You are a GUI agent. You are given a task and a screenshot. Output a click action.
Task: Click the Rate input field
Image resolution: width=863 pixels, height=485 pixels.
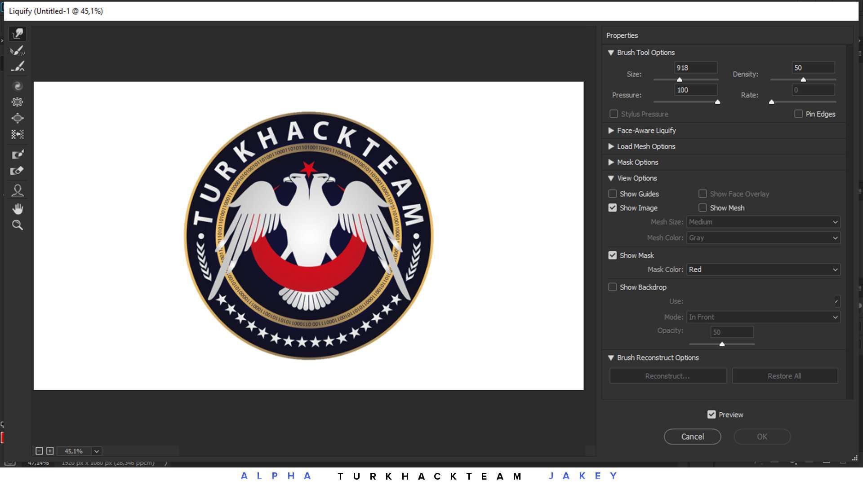click(x=813, y=90)
